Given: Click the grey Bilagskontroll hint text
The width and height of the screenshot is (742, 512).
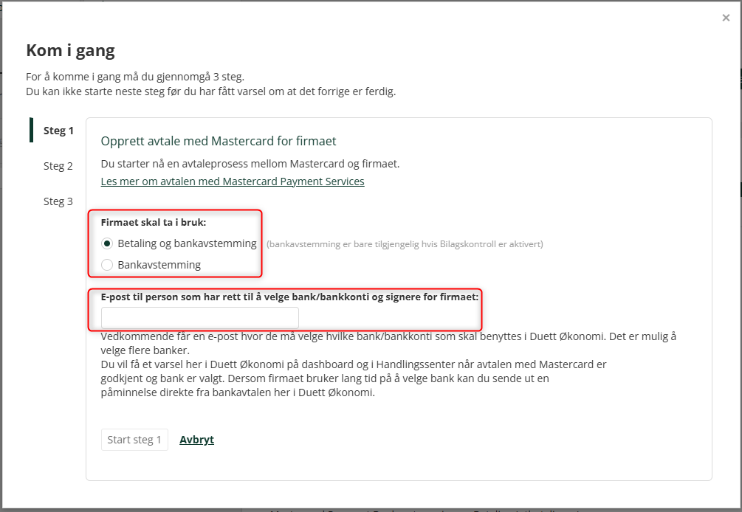Looking at the screenshot, I should click(x=405, y=244).
